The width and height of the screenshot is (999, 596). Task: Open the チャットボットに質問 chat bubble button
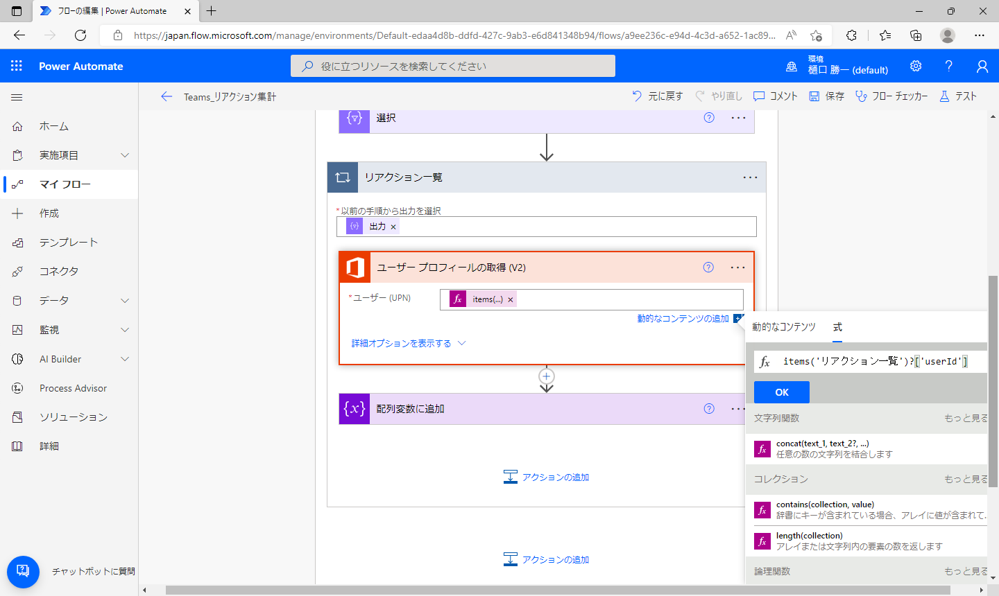tap(23, 572)
